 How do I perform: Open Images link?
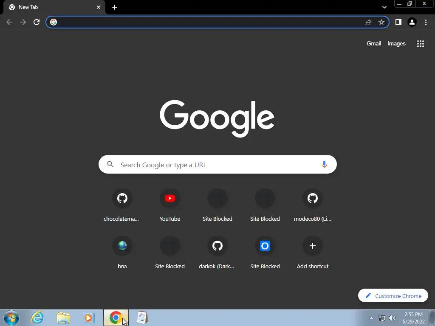396,44
